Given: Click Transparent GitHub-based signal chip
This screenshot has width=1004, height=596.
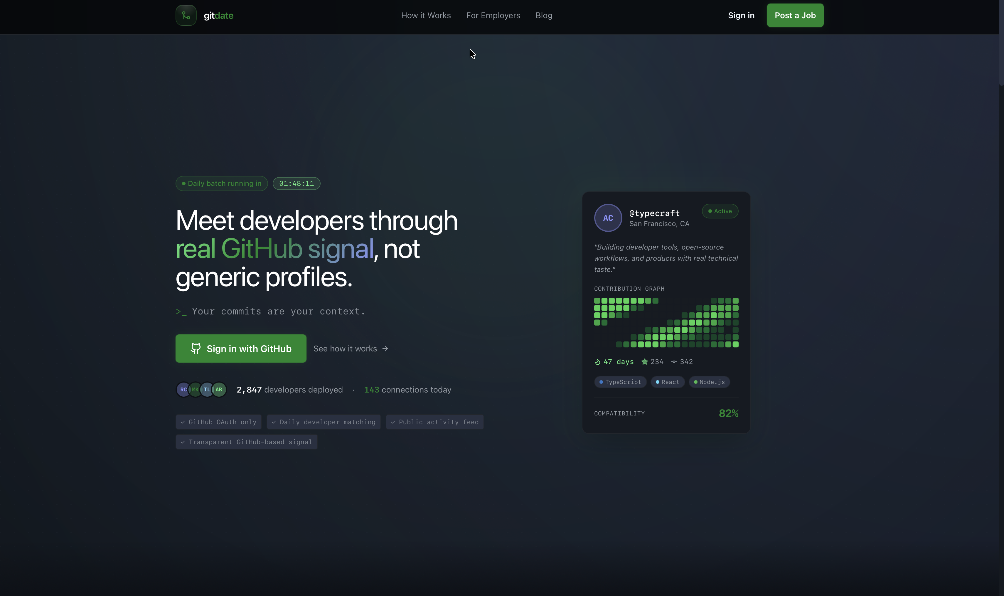Looking at the screenshot, I should (247, 442).
